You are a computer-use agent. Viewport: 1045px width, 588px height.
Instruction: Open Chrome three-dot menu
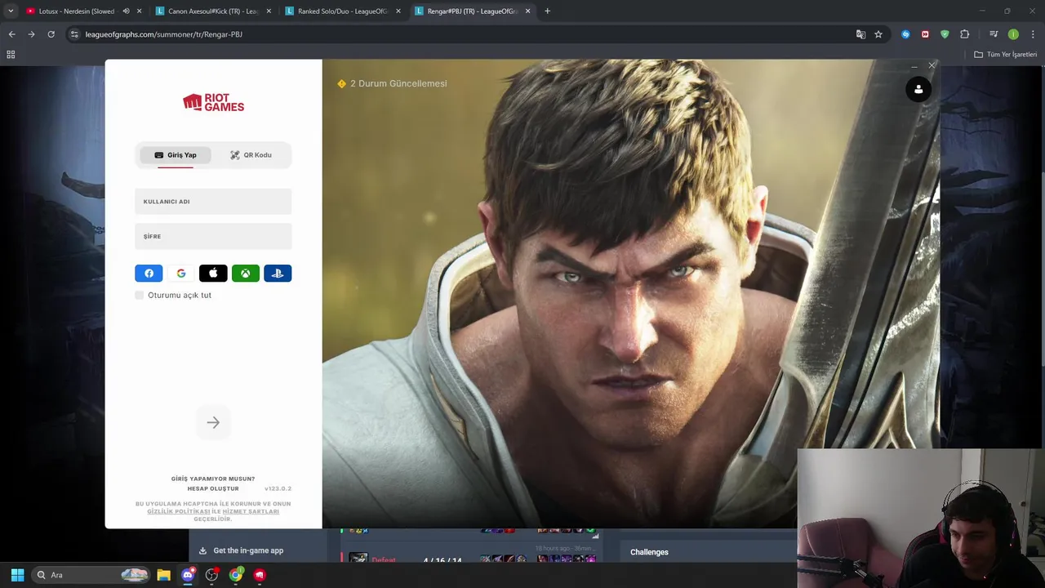[x=1033, y=34]
